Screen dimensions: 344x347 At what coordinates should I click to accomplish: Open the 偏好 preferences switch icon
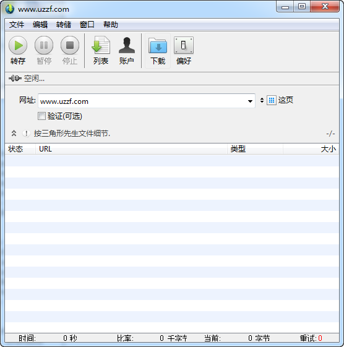pyautogui.click(x=184, y=51)
